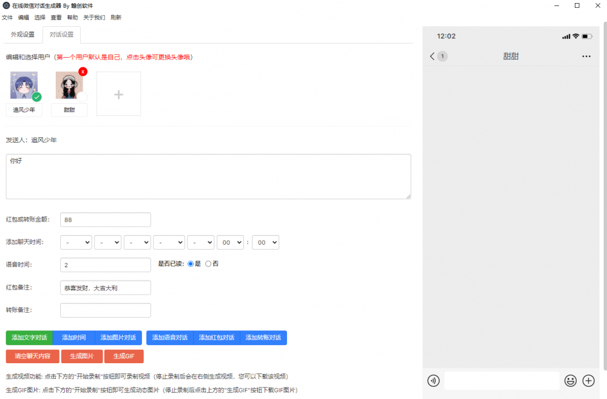
Task: Click the 添加文字对话 button
Action: coord(29,338)
